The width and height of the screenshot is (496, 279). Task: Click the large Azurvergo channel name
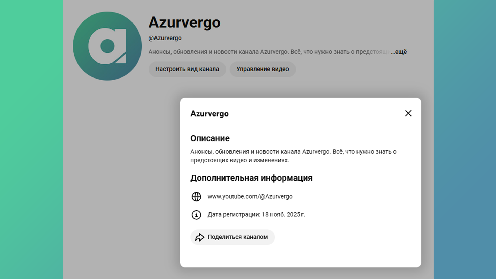[x=184, y=22]
